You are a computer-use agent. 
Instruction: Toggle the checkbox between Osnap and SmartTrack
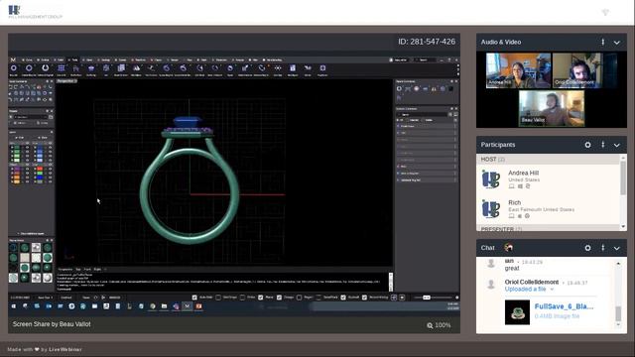point(299,297)
